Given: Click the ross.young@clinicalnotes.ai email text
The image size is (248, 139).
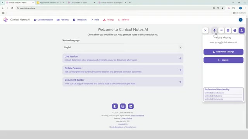Looking at the screenshot, I should click(x=223, y=42).
